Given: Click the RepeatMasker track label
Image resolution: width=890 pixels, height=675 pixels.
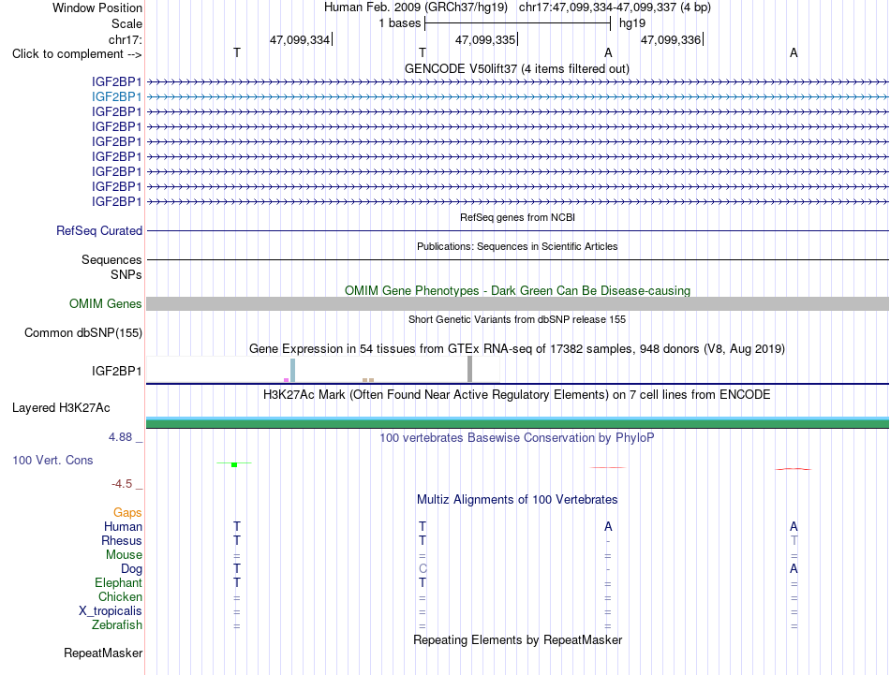Looking at the screenshot, I should [103, 653].
